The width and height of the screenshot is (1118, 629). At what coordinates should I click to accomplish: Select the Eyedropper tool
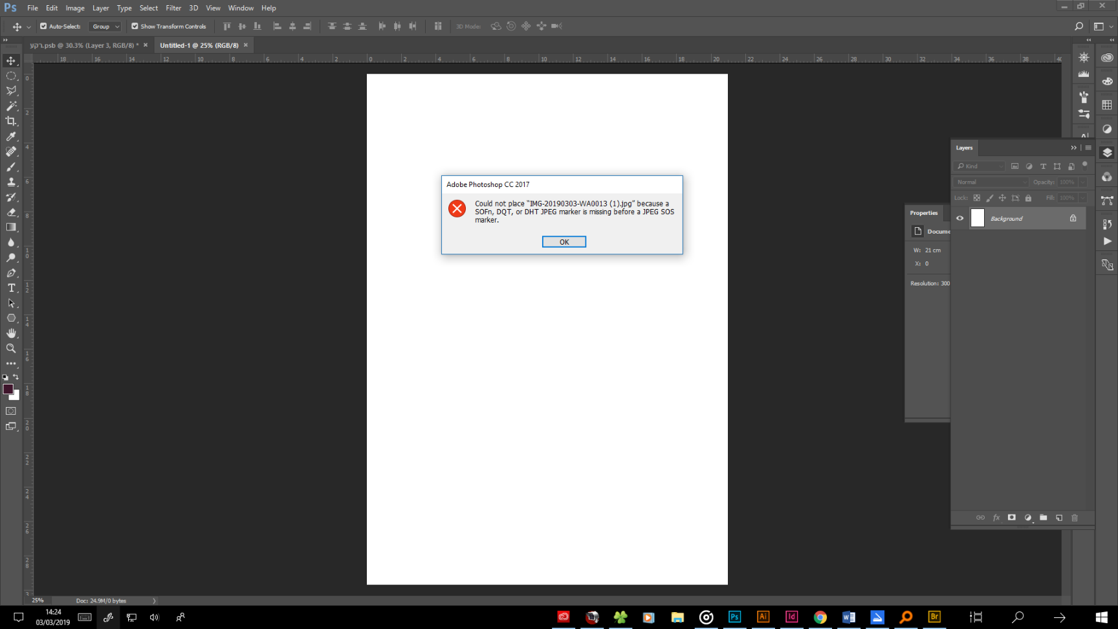click(x=11, y=137)
